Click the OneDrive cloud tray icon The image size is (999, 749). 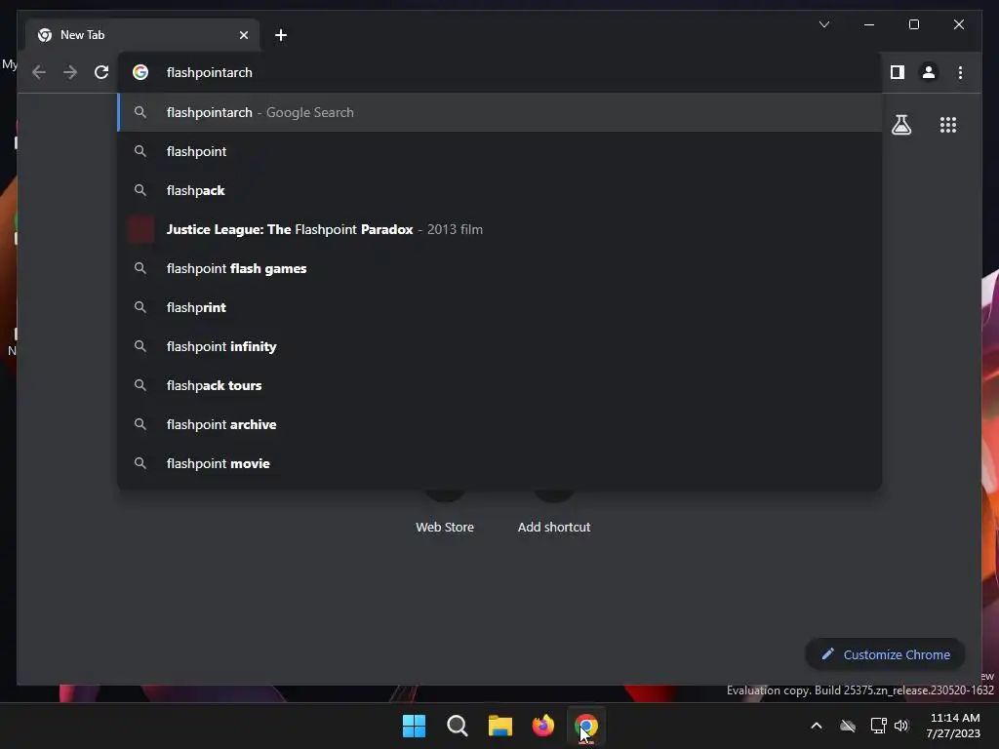(x=848, y=726)
